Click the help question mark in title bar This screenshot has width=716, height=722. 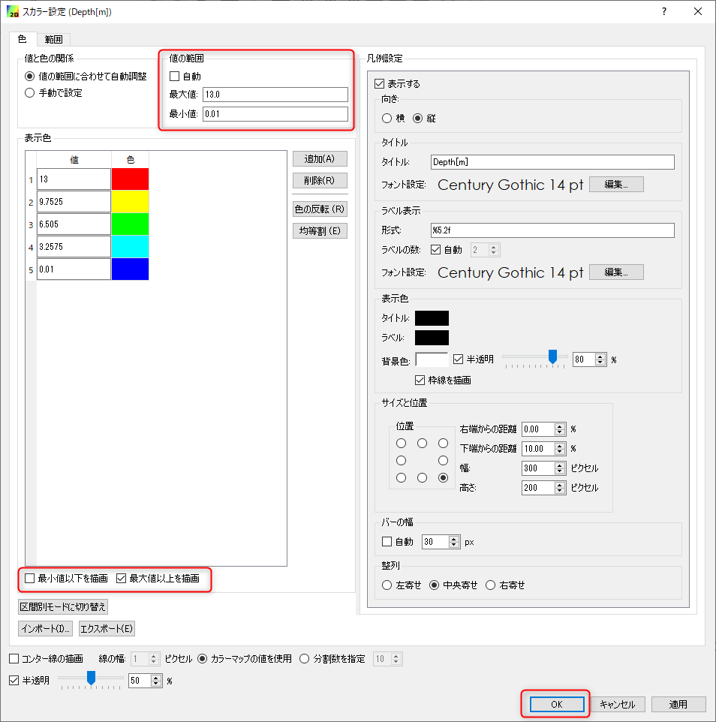(x=664, y=11)
